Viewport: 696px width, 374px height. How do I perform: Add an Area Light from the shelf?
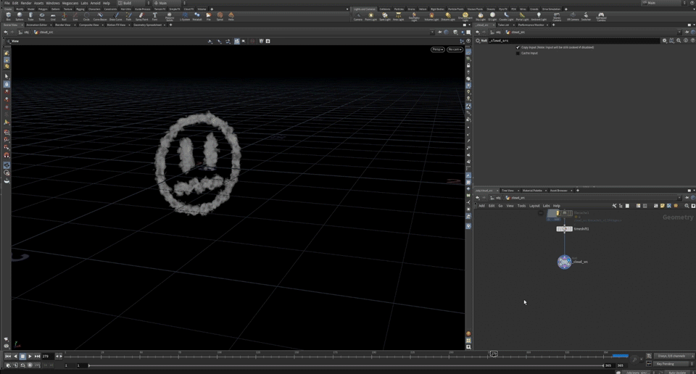coord(399,17)
